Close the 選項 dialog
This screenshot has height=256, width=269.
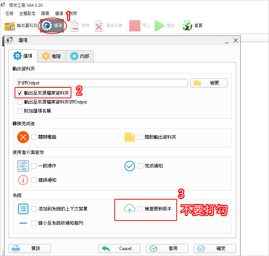coord(236,40)
